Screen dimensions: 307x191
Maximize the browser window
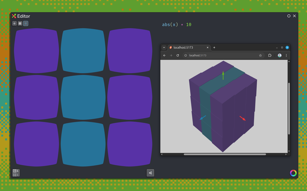[x=282, y=48]
